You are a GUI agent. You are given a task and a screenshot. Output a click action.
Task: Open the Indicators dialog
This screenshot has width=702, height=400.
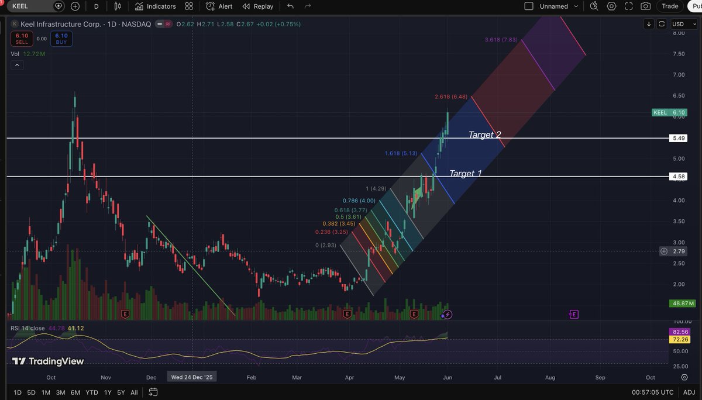click(x=155, y=6)
